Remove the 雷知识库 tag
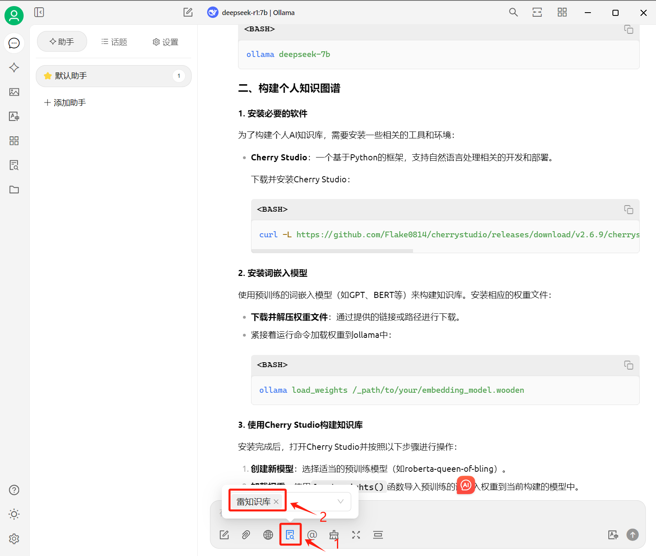Screen dimensions: 656x556 click(276, 501)
